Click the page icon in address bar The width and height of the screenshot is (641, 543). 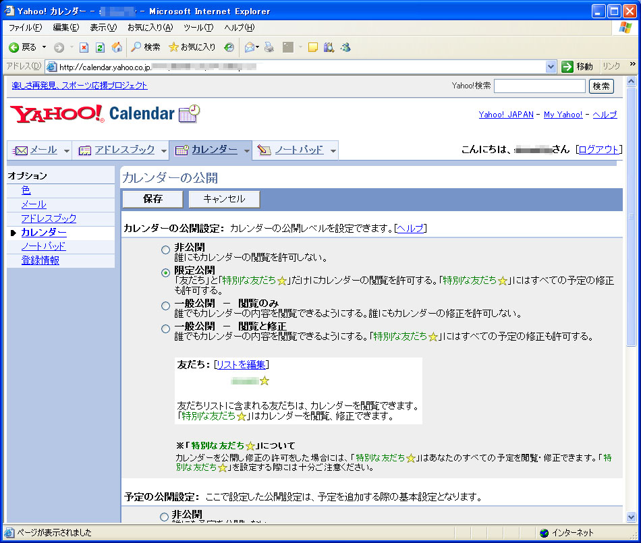click(51, 67)
